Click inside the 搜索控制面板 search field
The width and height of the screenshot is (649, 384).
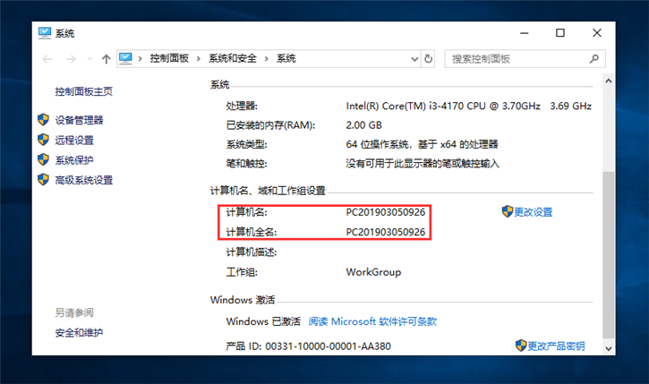point(515,58)
